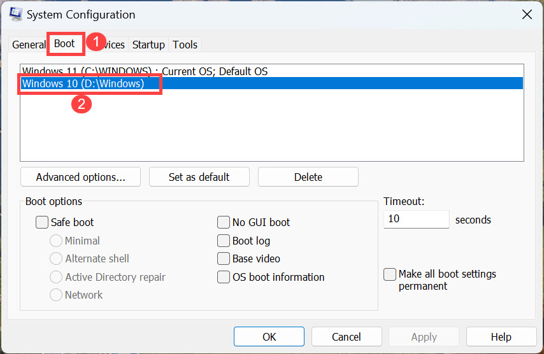Enable the Boot log checkbox
This screenshot has width=544, height=354.
pos(224,241)
